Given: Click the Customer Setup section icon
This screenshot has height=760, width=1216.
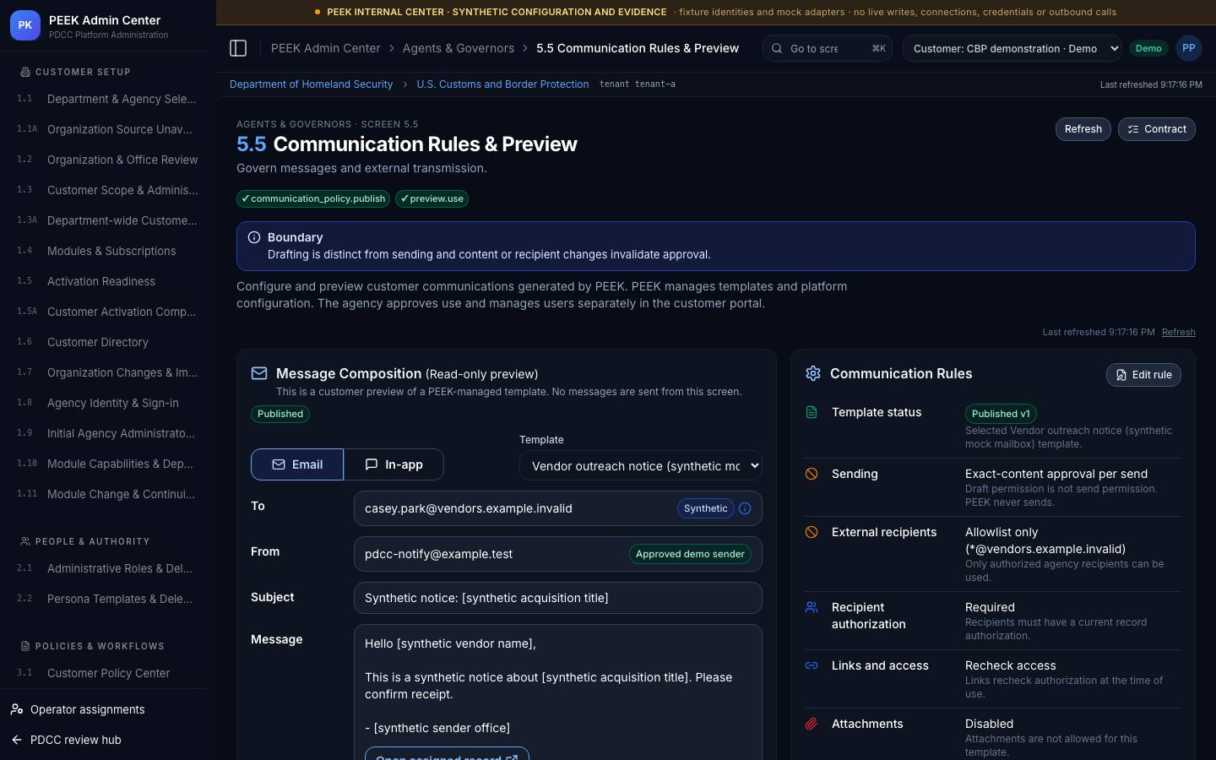Looking at the screenshot, I should [25, 72].
